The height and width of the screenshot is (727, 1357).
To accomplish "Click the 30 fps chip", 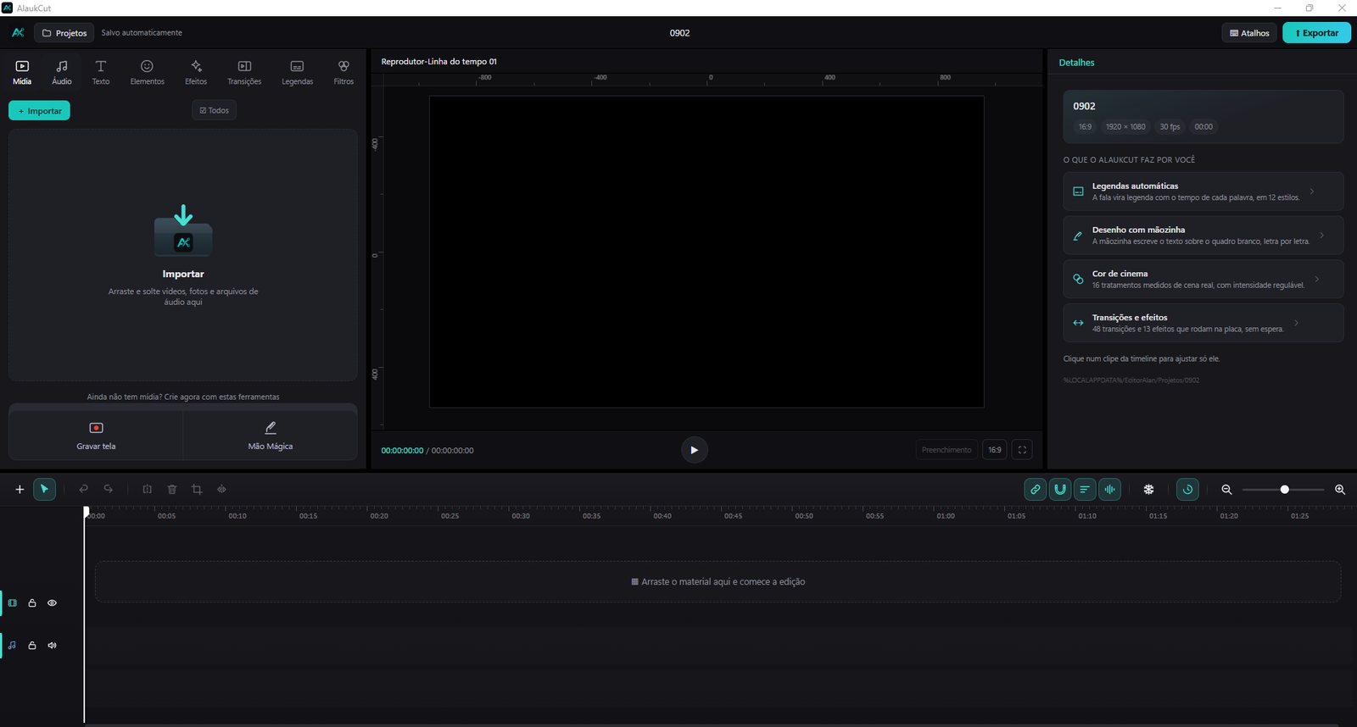I will click(1170, 127).
